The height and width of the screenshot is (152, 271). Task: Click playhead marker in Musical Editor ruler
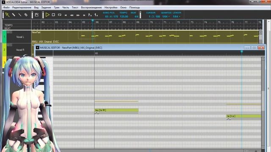[242, 52]
